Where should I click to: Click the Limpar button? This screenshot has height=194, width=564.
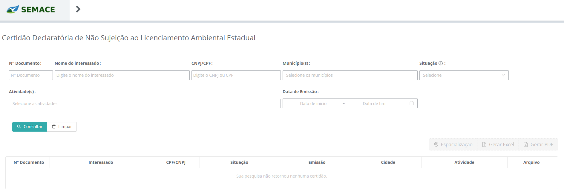(x=62, y=127)
